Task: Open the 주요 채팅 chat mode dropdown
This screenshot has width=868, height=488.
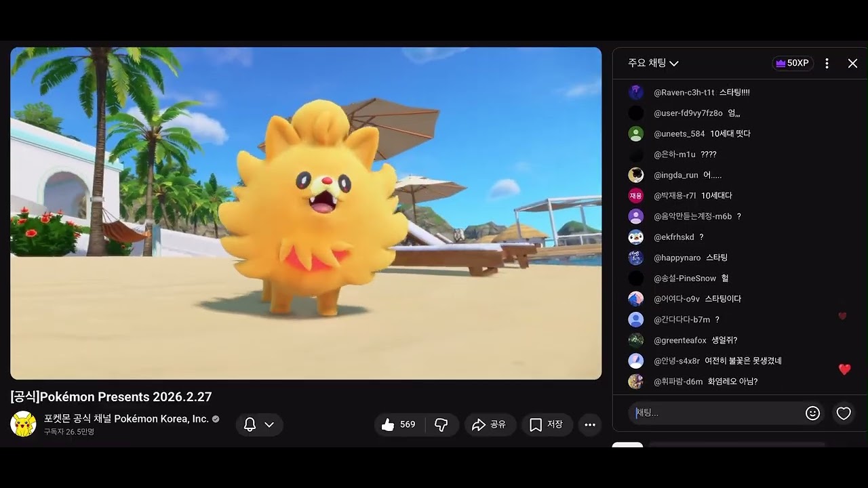Action: [653, 63]
